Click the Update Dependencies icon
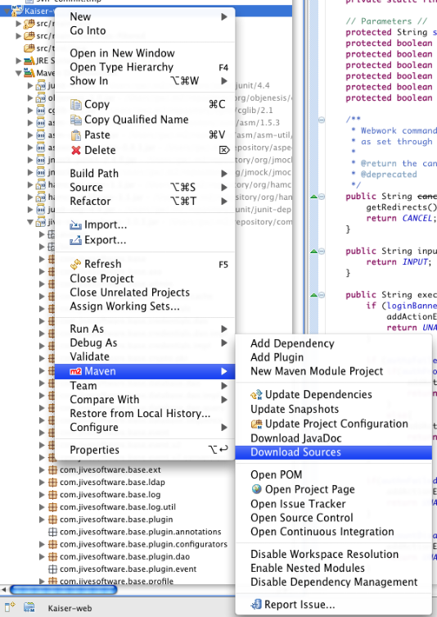This screenshot has height=617, width=437. [256, 394]
